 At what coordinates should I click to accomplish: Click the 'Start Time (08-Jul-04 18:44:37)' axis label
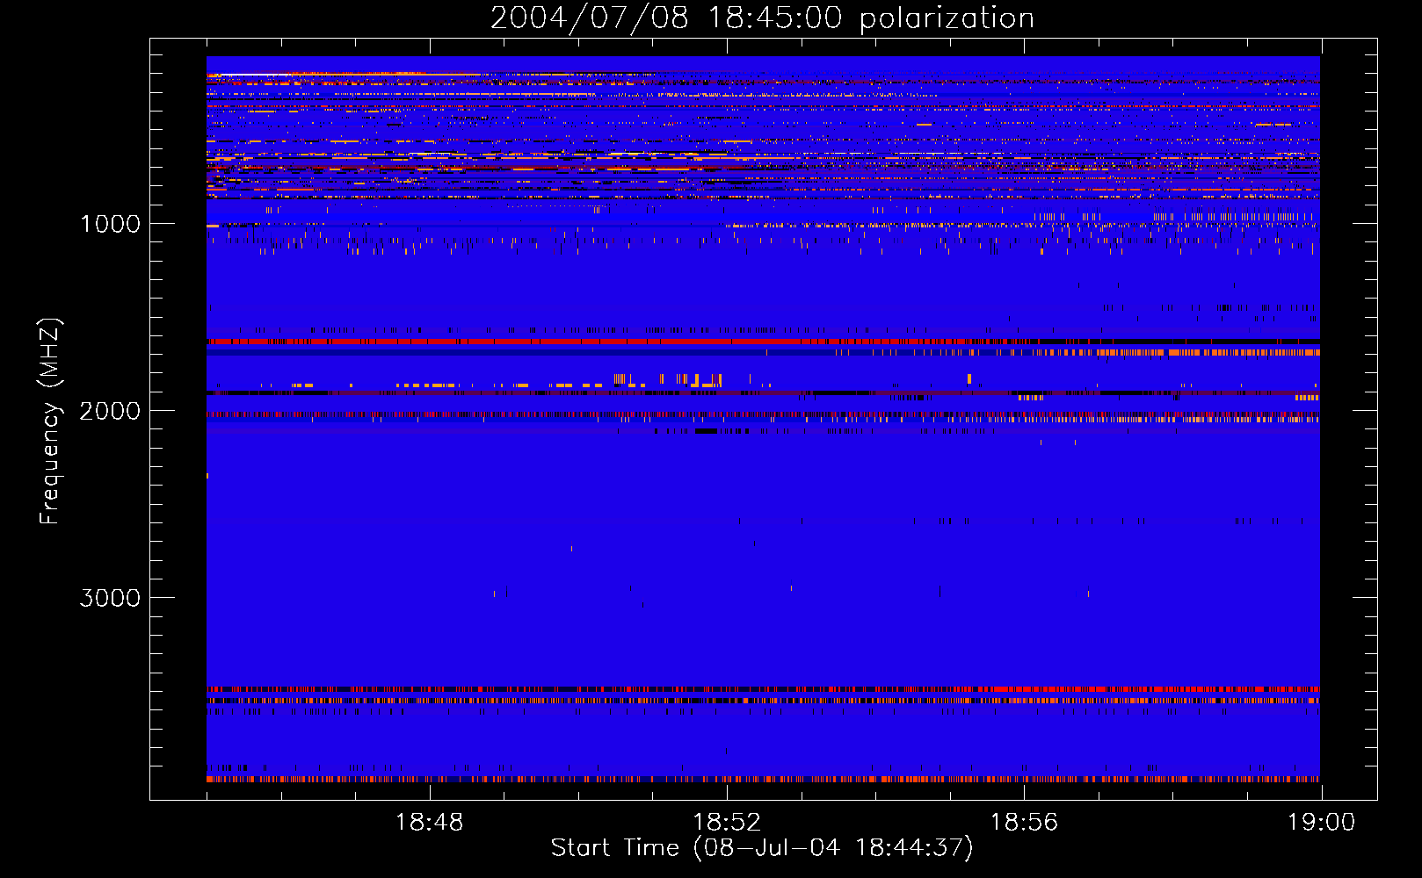pos(762,848)
